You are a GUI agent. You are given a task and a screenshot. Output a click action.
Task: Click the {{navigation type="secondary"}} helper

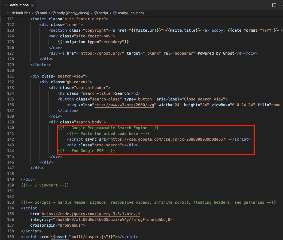[93, 42]
